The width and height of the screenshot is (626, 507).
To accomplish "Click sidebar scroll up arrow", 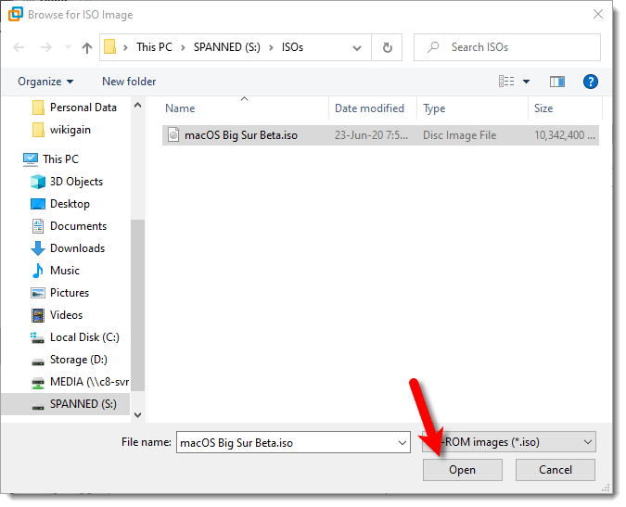I will [138, 105].
